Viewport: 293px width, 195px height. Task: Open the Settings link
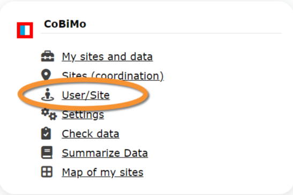click(83, 115)
